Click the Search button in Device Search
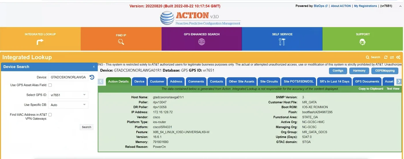404x159 pixels. [87, 127]
